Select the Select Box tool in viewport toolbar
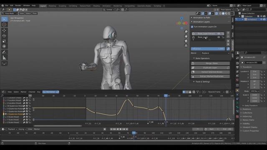This screenshot has width=267, height=150. point(4,19)
